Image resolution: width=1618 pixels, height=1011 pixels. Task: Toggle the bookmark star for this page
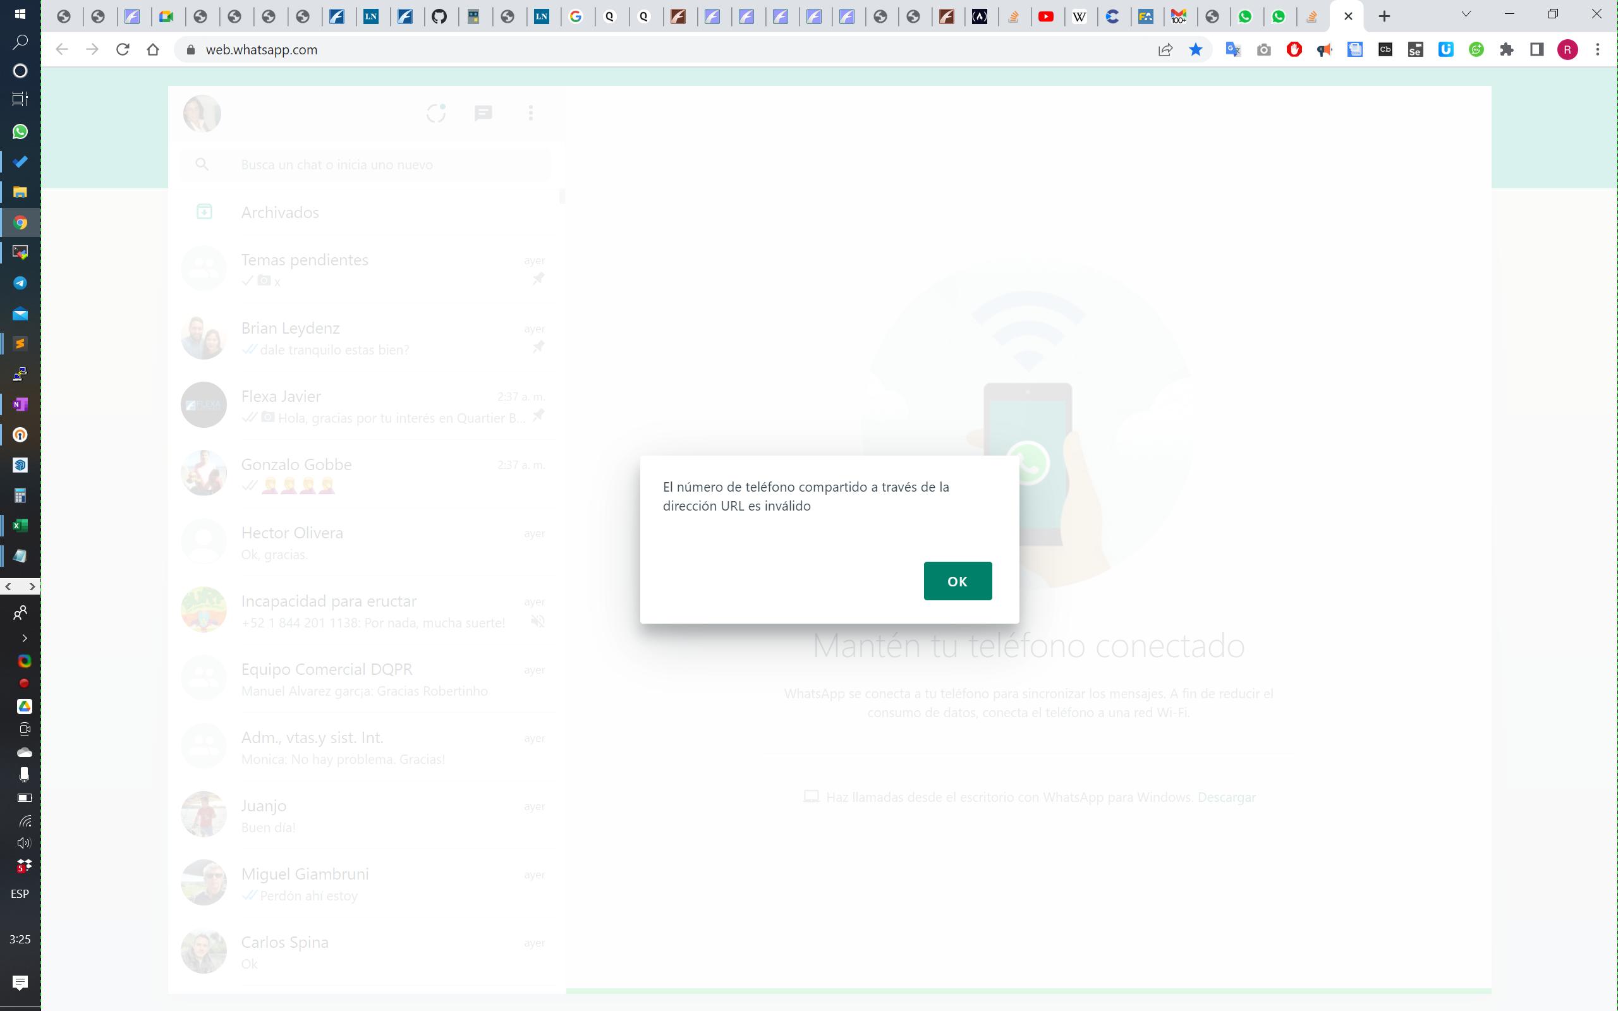[x=1195, y=49]
